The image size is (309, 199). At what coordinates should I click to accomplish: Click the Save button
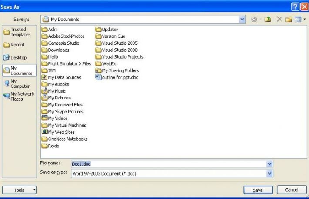coord(258,190)
